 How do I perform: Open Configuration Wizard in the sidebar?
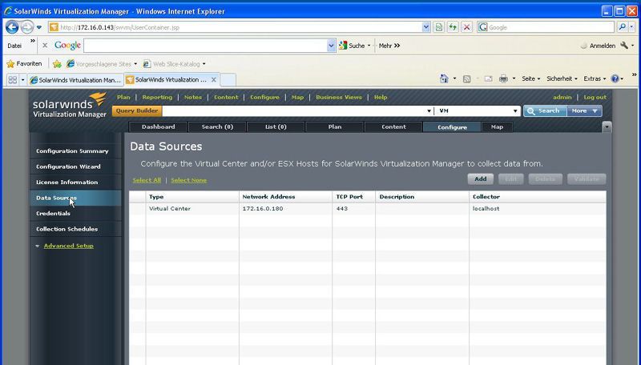pos(76,166)
